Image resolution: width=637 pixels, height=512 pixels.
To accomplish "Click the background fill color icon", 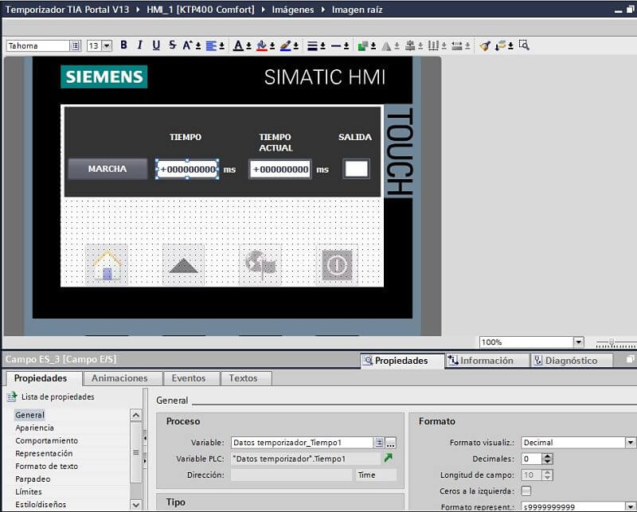I will pyautogui.click(x=262, y=45).
